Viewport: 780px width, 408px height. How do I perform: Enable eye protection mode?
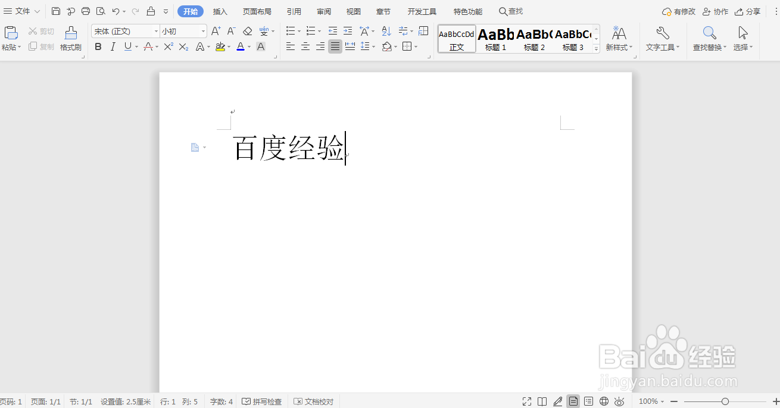click(619, 401)
